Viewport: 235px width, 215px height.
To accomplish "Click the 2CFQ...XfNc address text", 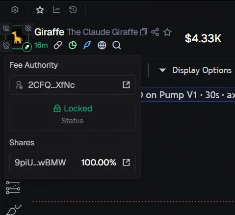I will pos(52,85).
